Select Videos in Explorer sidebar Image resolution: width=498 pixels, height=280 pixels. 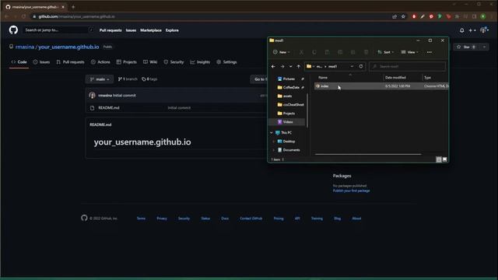point(287,122)
